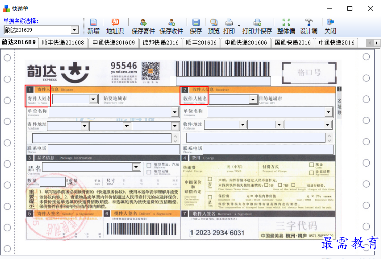The height and width of the screenshot is (259, 383).
Task: Click the 格口号 box on waybill
Action: coord(309,73)
